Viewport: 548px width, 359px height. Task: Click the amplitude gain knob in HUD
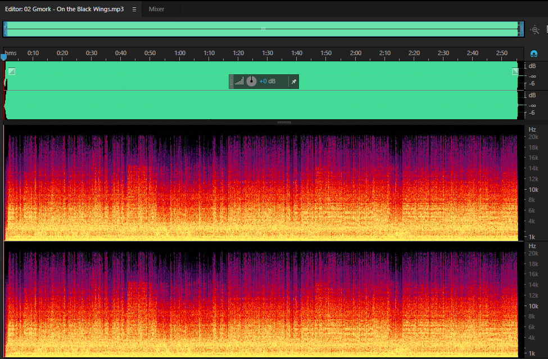pos(251,81)
